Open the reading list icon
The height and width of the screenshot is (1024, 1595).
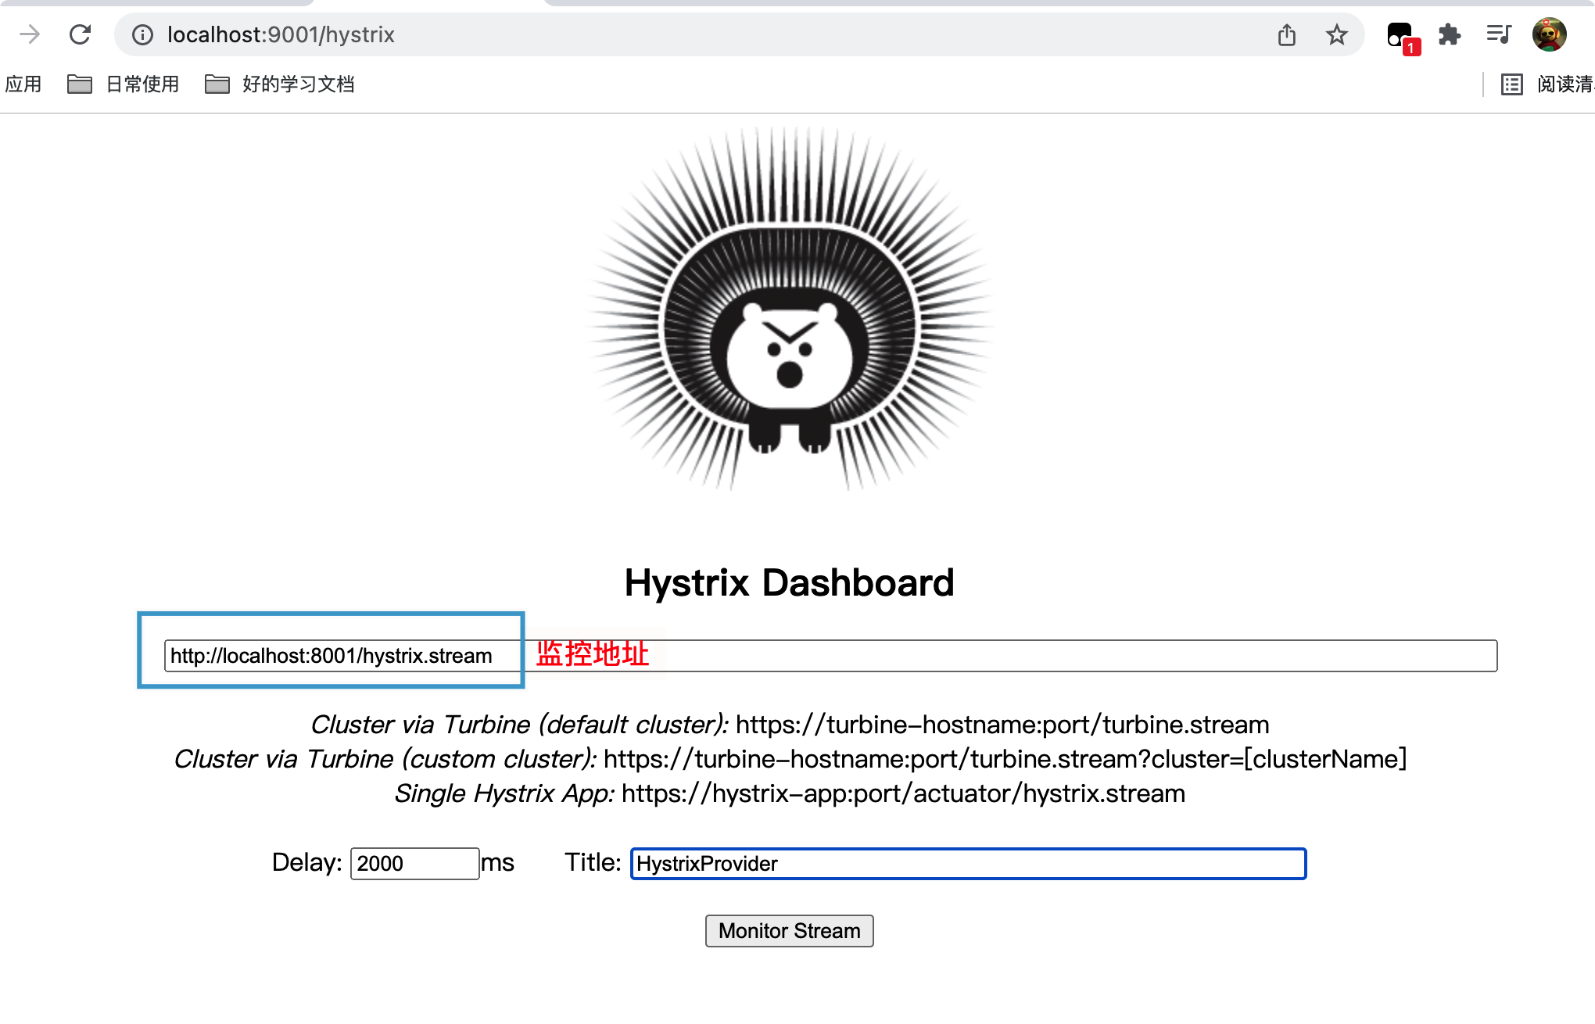[x=1512, y=84]
